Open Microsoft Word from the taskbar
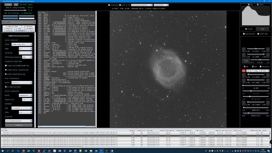Viewport: 272px width, 153px height. 111,151
